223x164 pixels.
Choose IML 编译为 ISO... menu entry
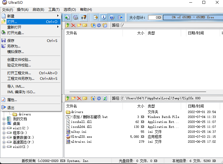point(31,92)
